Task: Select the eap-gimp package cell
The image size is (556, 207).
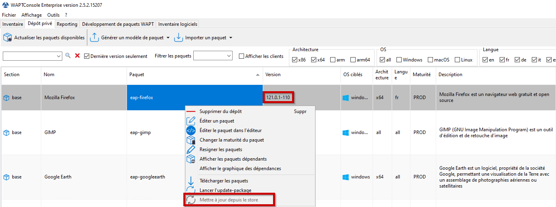Action: 156,132
